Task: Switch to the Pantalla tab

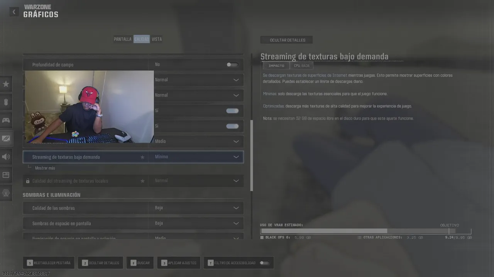Action: 122,39
